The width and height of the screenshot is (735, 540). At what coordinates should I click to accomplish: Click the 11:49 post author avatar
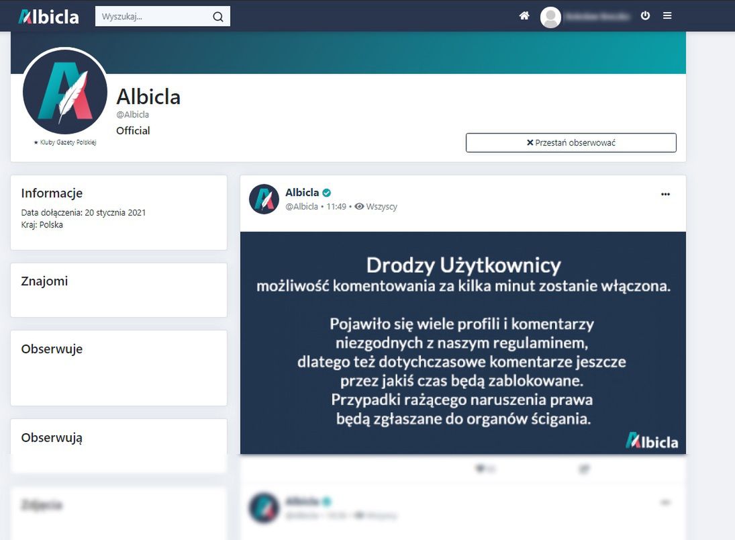[x=264, y=199]
